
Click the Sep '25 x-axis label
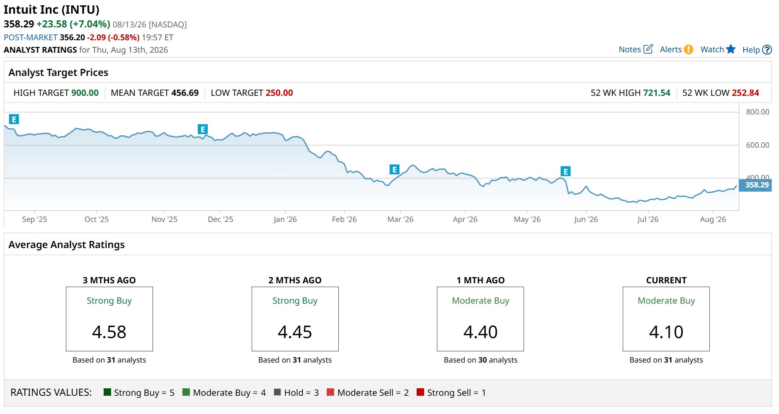[x=34, y=219]
